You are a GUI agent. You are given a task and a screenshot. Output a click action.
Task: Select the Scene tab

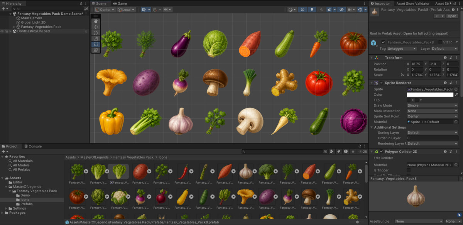pyautogui.click(x=99, y=3)
